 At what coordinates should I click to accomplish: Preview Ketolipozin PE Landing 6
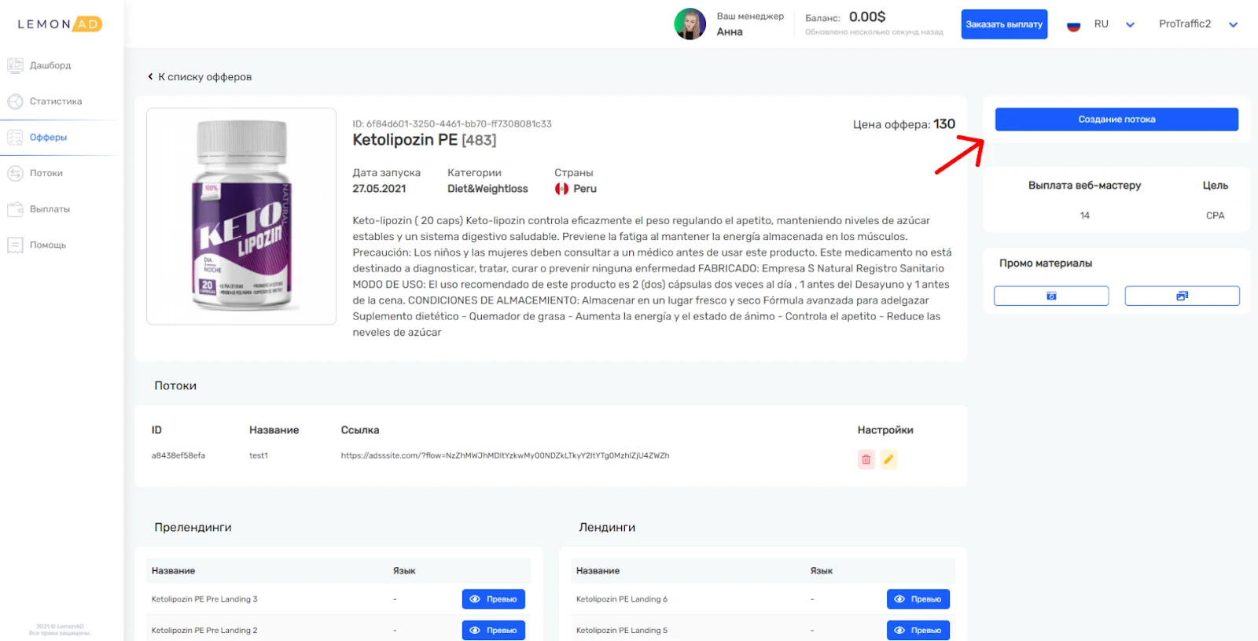[918, 599]
